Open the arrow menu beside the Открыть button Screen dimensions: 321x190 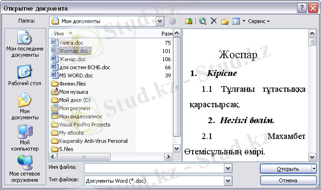tap(314, 169)
